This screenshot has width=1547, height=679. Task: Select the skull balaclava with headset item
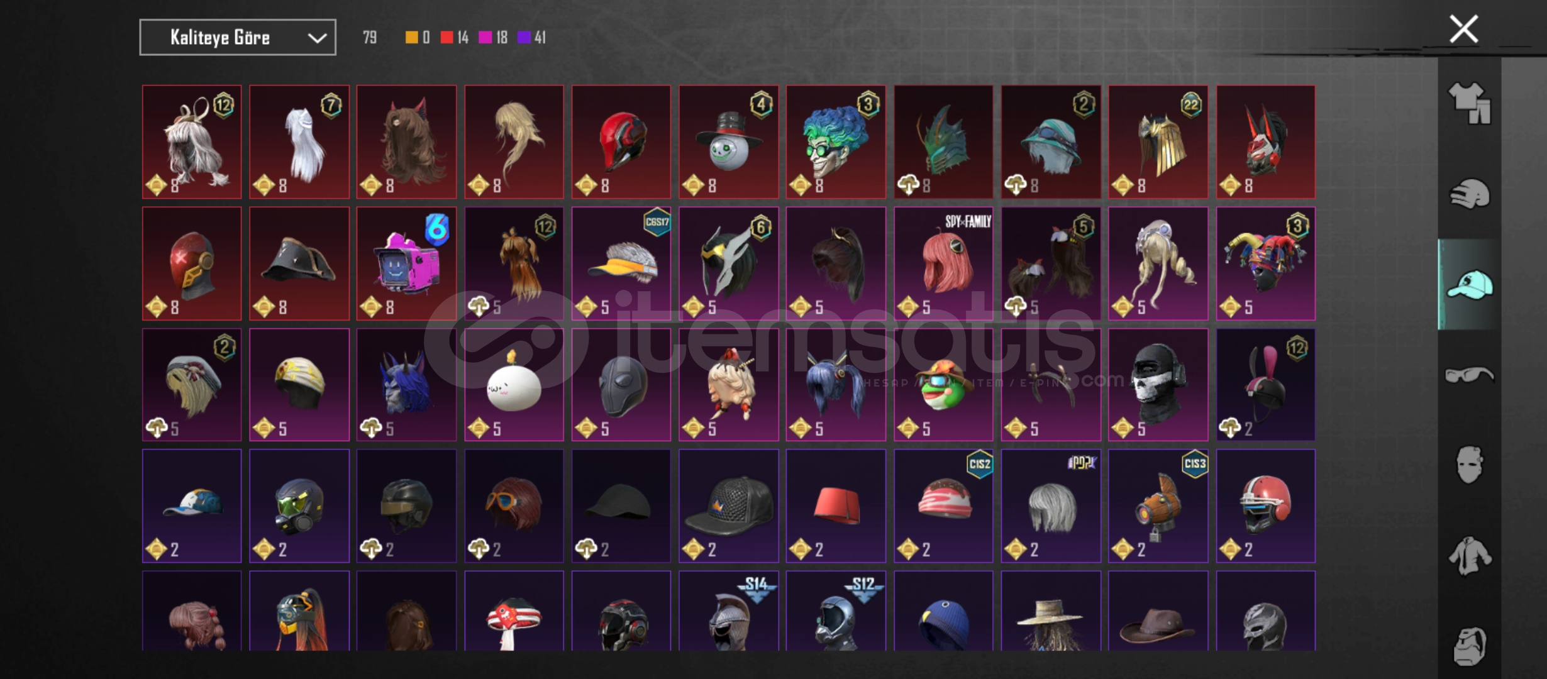[1158, 385]
